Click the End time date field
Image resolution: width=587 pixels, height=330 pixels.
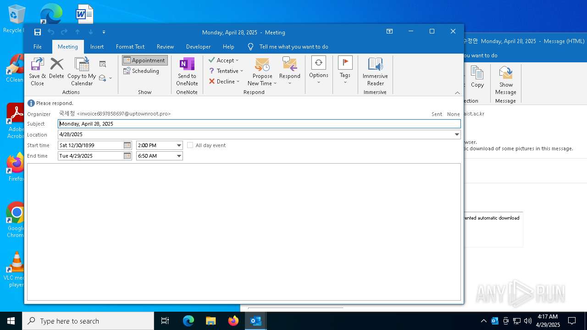pyautogui.click(x=91, y=156)
